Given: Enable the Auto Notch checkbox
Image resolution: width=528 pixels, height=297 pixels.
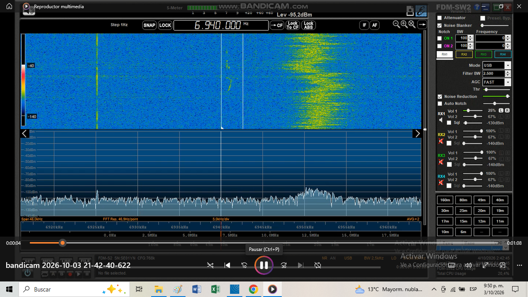Looking at the screenshot, I should [x=440, y=104].
